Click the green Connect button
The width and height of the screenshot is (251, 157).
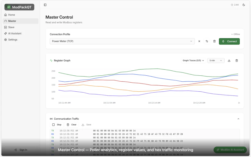[x=229, y=41]
